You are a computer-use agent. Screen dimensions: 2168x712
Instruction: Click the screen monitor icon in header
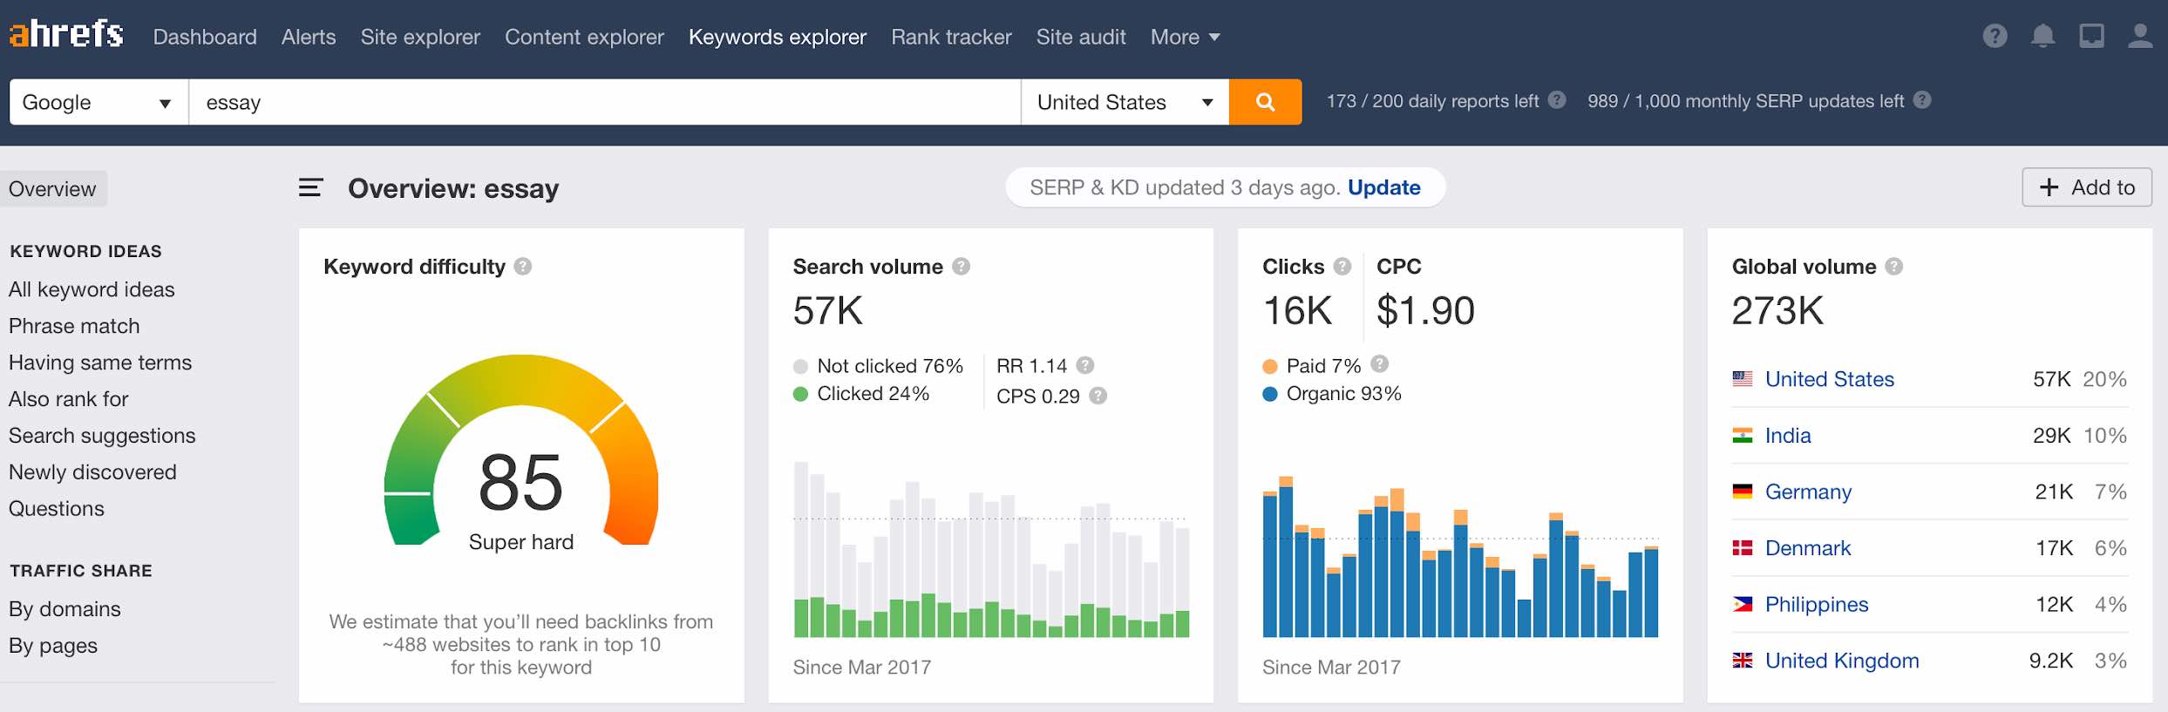(x=2091, y=36)
